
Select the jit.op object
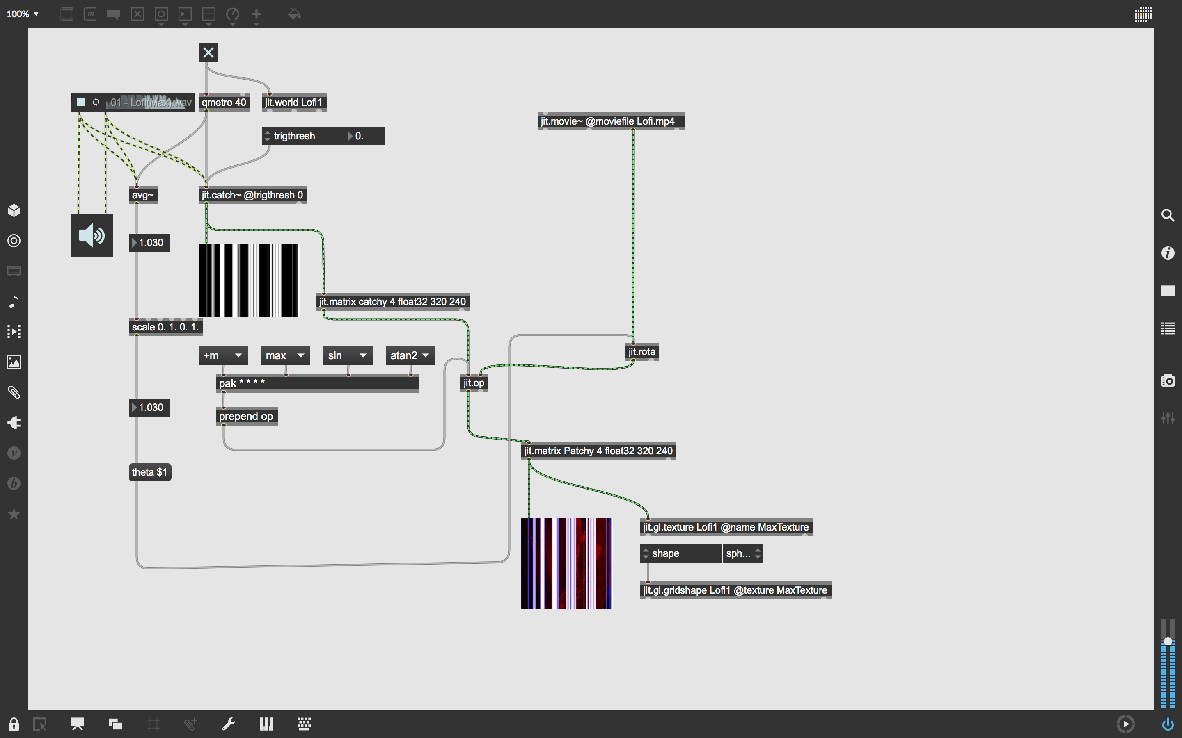pyautogui.click(x=474, y=383)
